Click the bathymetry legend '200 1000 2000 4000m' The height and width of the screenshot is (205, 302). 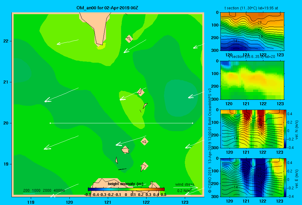44,191
